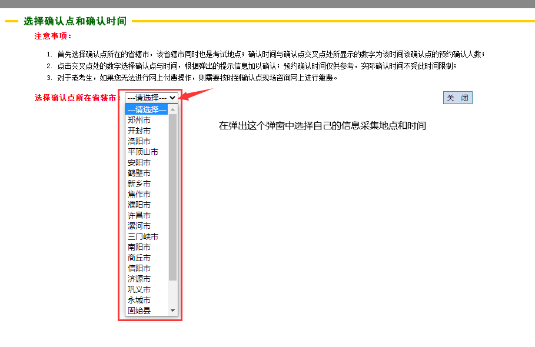The width and height of the screenshot is (535, 347).
Task: Choose 漯河市 in the dropdown
Action: click(x=139, y=226)
